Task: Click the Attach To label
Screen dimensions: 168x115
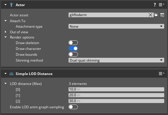Action: point(17,21)
